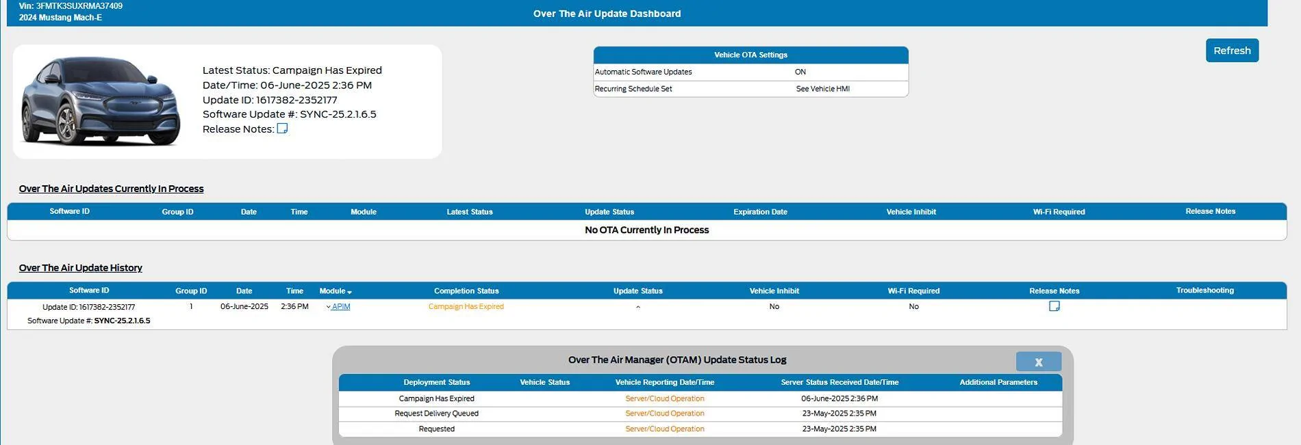Click Server/Cloud Operation for 06-June-2025 entry

(664, 399)
